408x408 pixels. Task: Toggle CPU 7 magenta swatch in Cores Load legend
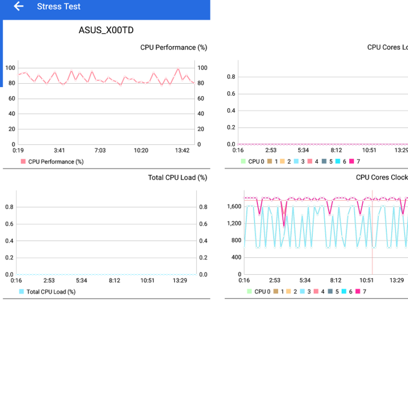click(x=351, y=162)
